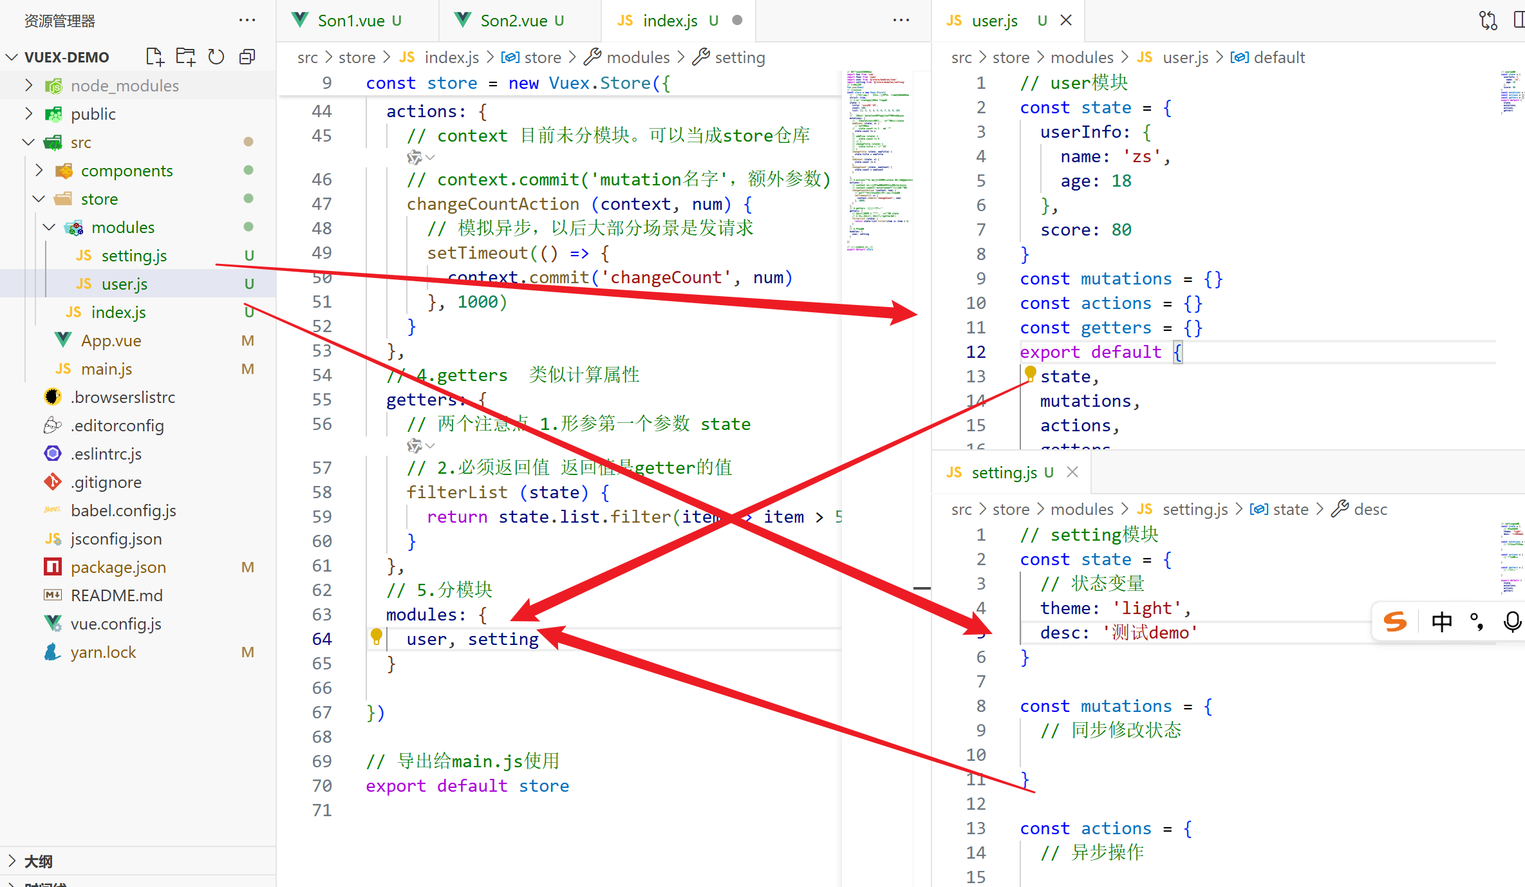Switch to the Son1.vue tab
This screenshot has width=1525, height=887.
(x=351, y=21)
